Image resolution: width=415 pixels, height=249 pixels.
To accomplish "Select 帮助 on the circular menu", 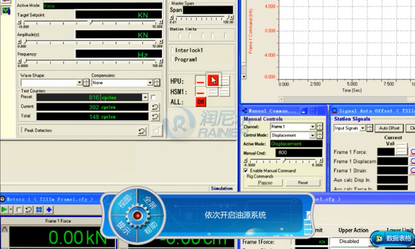I will pos(151,228).
